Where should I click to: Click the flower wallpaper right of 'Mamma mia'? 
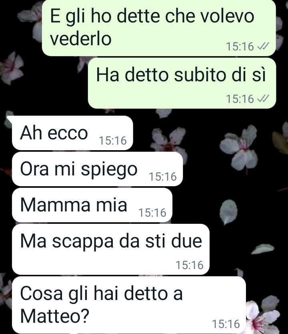pos(229,211)
